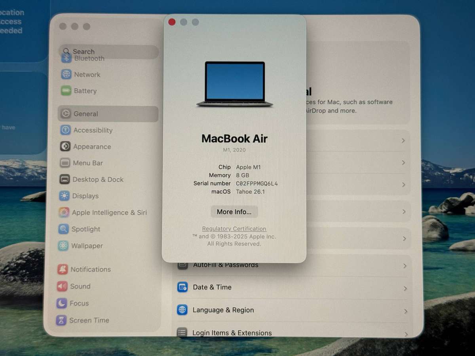Click serial number C02FPPMGQ6L4
Image resolution: width=475 pixels, height=356 pixels.
pos(257,184)
